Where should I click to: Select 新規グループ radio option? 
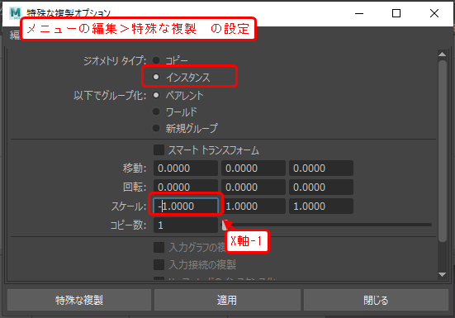[156, 128]
